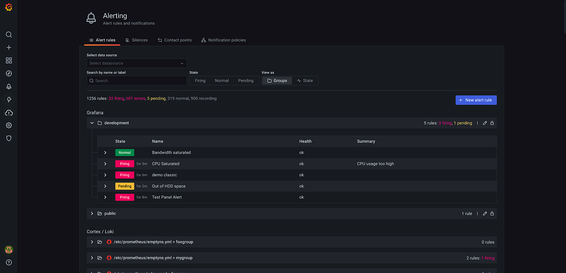
Task: Open the Search icon in sidebar
Action: (x=9, y=35)
